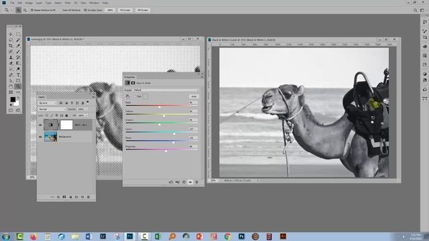
Task: Open the Layer menu
Action: [x=39, y=3]
